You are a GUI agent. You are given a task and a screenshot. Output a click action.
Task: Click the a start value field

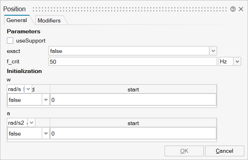(133, 134)
